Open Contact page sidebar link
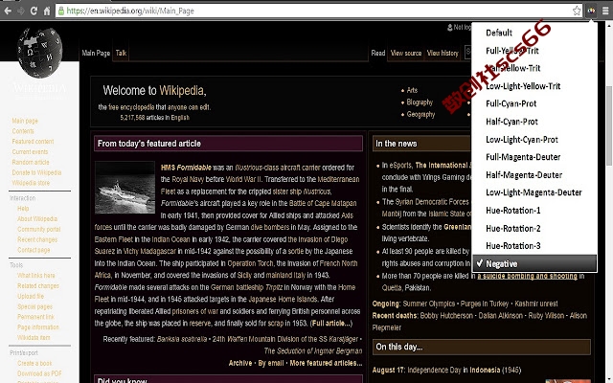Viewport: 613px width, 383px height. pos(34,250)
